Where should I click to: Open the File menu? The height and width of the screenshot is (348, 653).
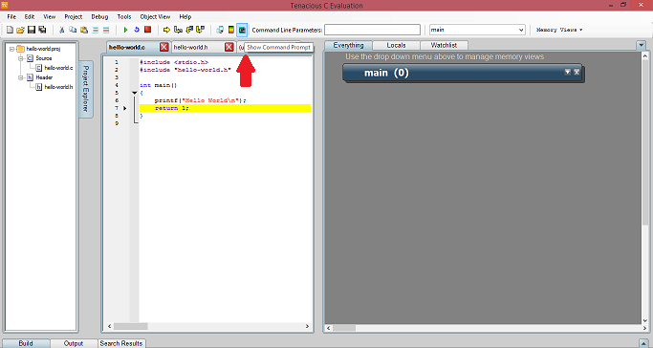[11, 16]
